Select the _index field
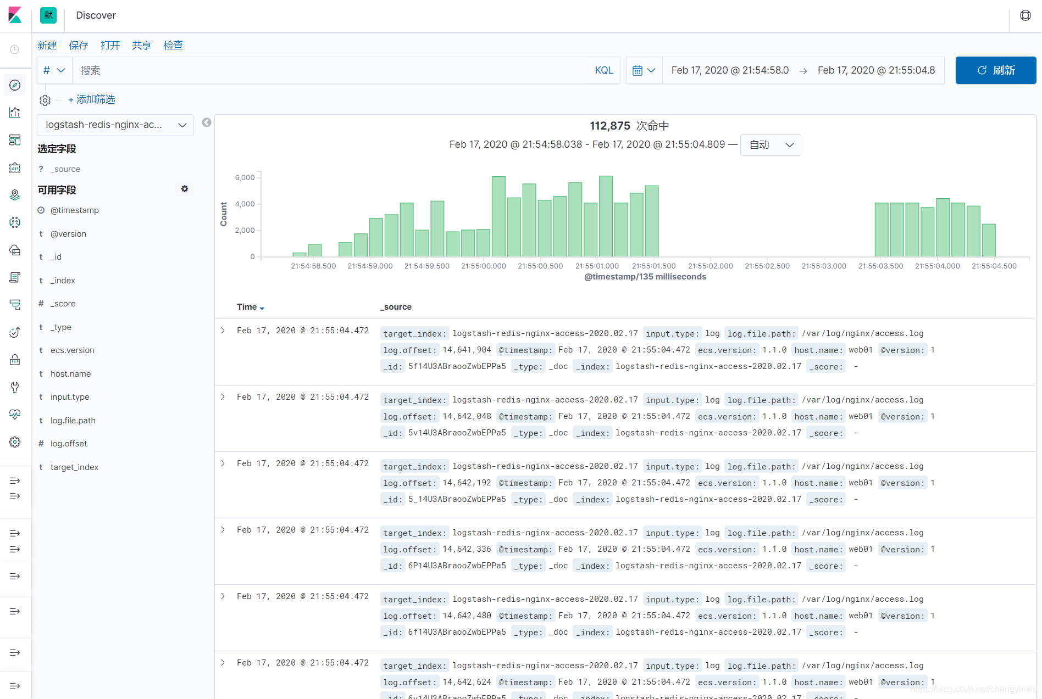The image size is (1042, 699). click(x=63, y=281)
